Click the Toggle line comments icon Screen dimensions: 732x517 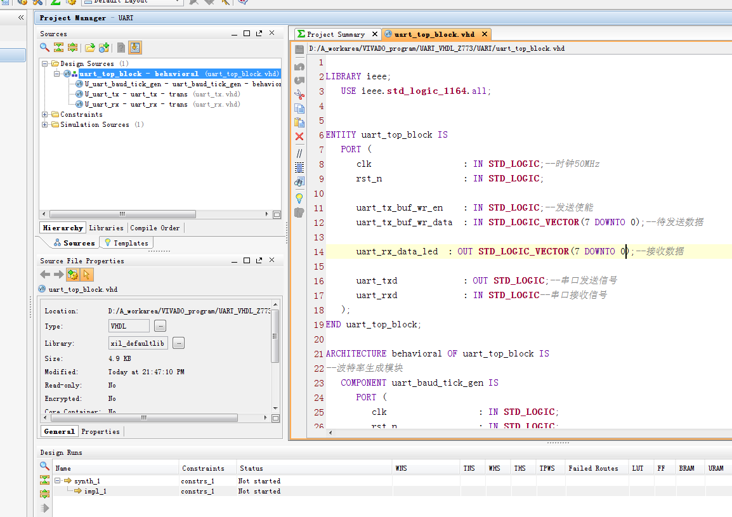(x=299, y=153)
